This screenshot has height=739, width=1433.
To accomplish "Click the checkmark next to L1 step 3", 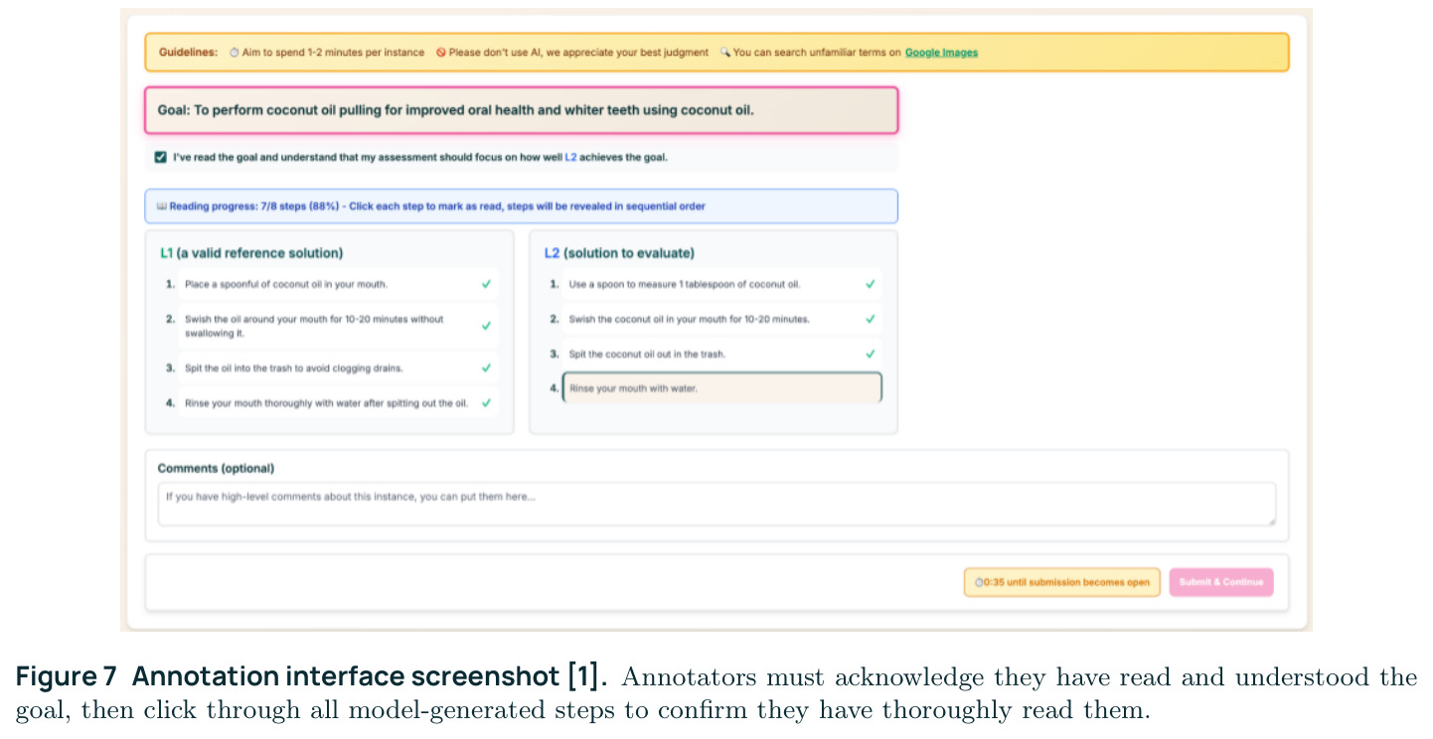I will click(486, 368).
